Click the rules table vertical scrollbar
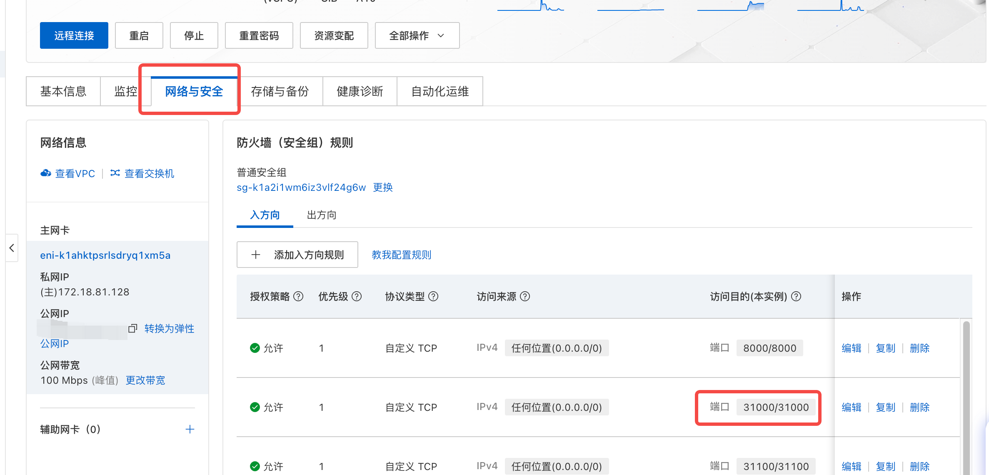Image resolution: width=989 pixels, height=475 pixels. [966, 396]
